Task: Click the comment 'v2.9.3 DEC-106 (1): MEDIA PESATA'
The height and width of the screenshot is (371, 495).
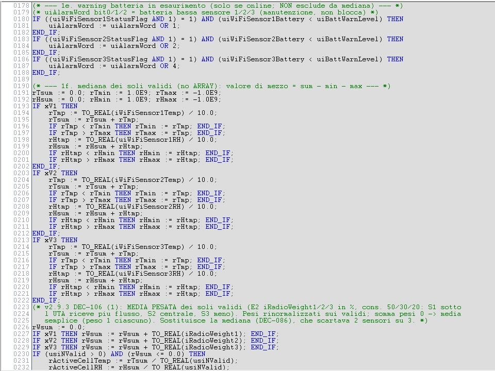Action: [246, 307]
